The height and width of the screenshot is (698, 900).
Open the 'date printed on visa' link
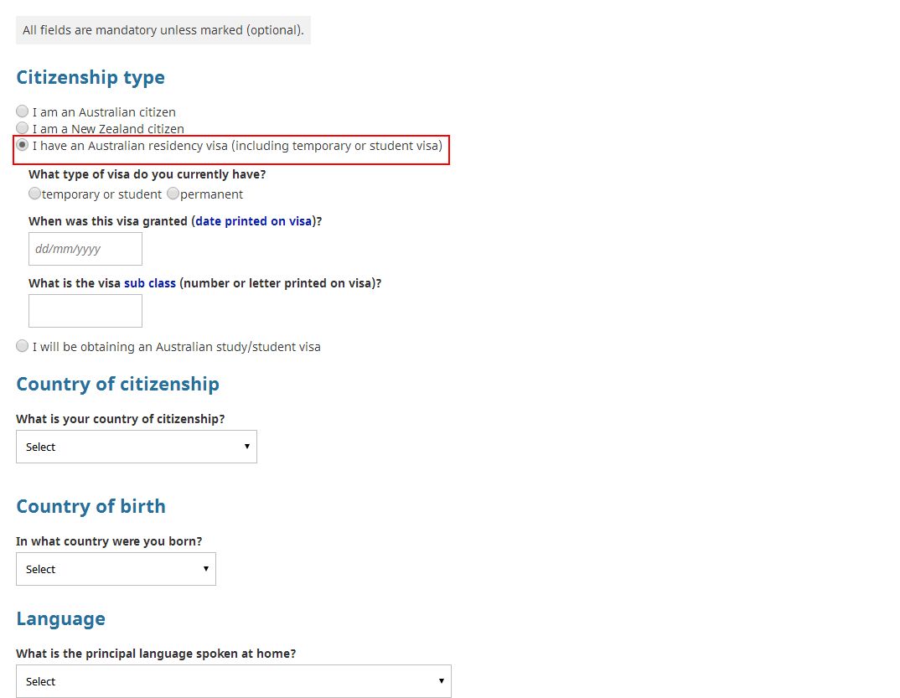(253, 222)
